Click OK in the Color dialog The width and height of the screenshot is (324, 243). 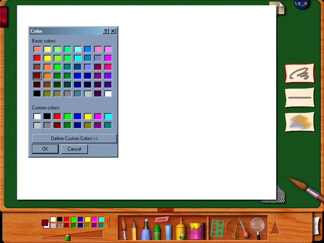(x=45, y=149)
